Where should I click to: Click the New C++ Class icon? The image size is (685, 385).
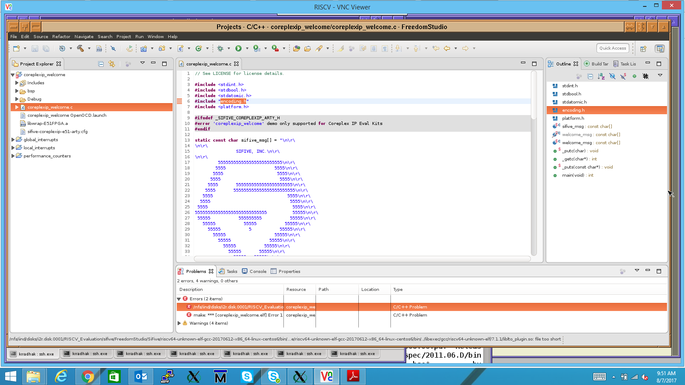[x=199, y=48]
